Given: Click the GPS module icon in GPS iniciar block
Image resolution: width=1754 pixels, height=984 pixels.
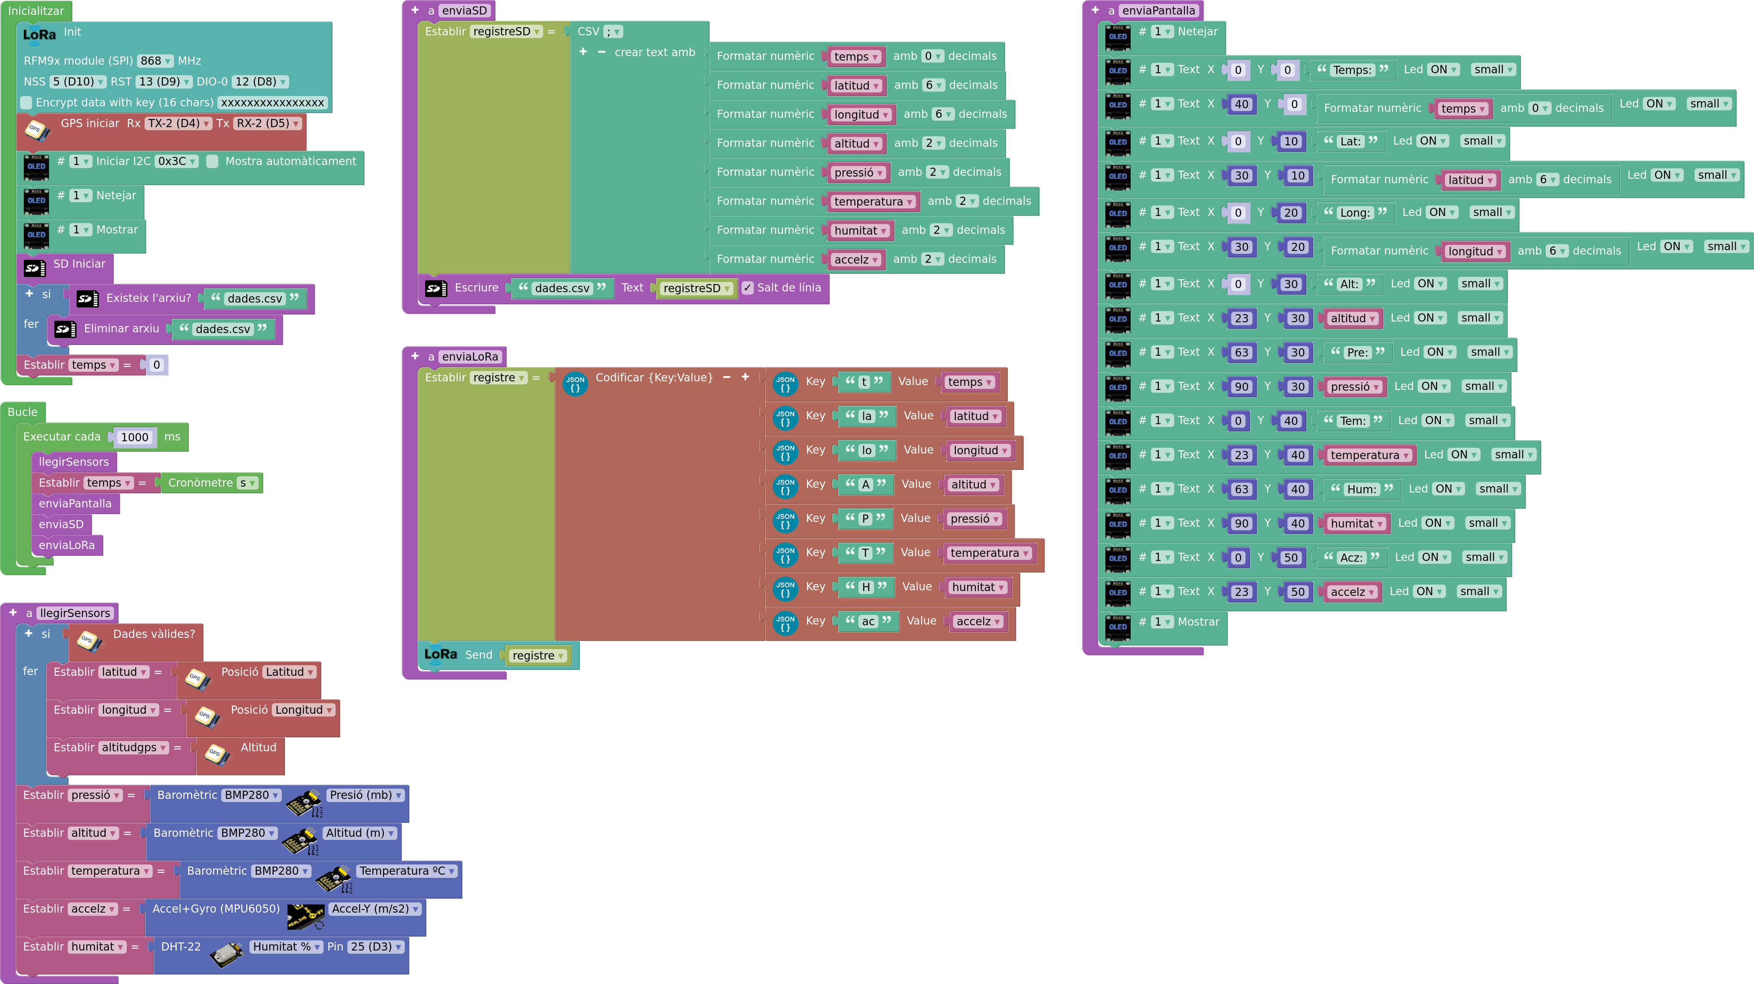Looking at the screenshot, I should [x=37, y=130].
